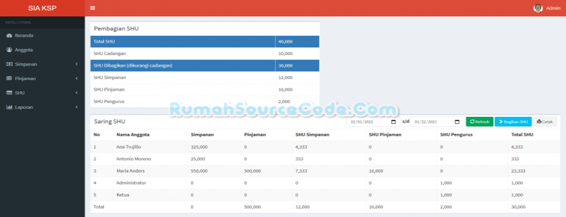Click the Nama Anggota column header

[x=133, y=135]
